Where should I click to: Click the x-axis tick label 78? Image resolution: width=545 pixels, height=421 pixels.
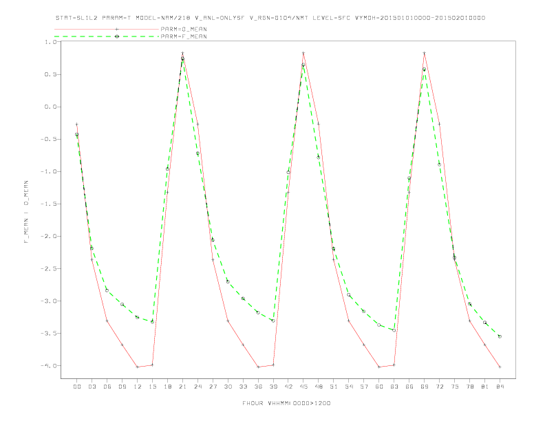469,387
